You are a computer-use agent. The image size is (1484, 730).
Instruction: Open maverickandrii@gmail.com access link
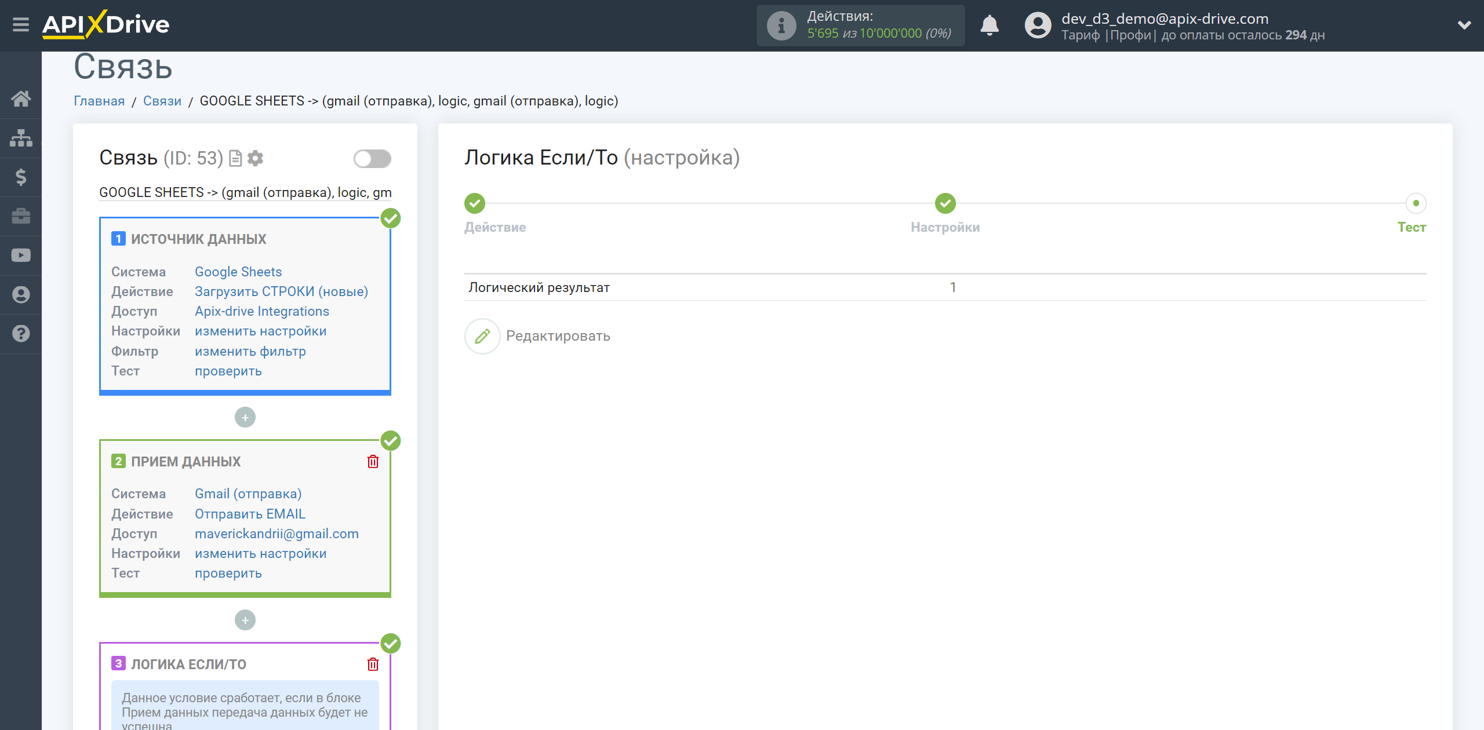pyautogui.click(x=277, y=534)
